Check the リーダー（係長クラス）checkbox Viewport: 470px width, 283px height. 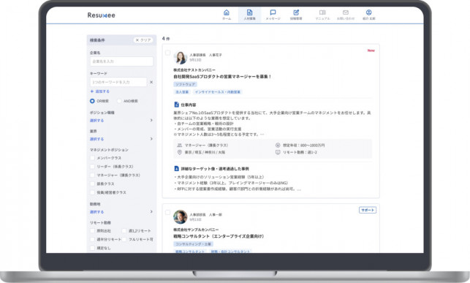pyautogui.click(x=92, y=167)
